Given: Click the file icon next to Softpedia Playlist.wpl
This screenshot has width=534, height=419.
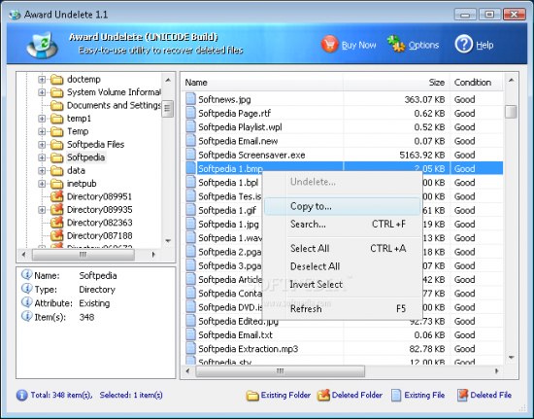Looking at the screenshot, I should (x=191, y=126).
